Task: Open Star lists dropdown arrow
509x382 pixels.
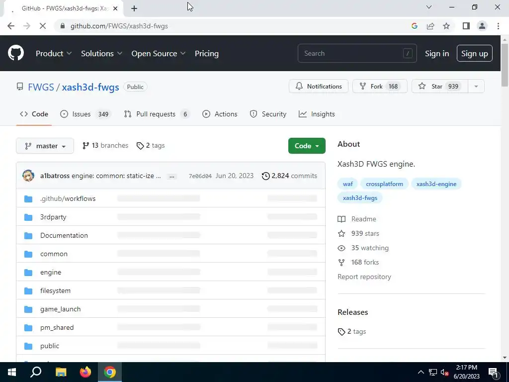Action: click(476, 87)
